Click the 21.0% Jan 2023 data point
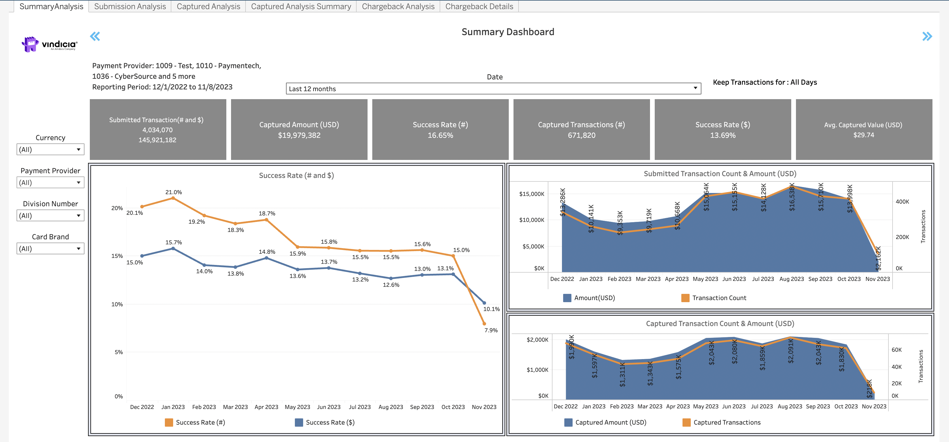The height and width of the screenshot is (442, 949). point(173,198)
